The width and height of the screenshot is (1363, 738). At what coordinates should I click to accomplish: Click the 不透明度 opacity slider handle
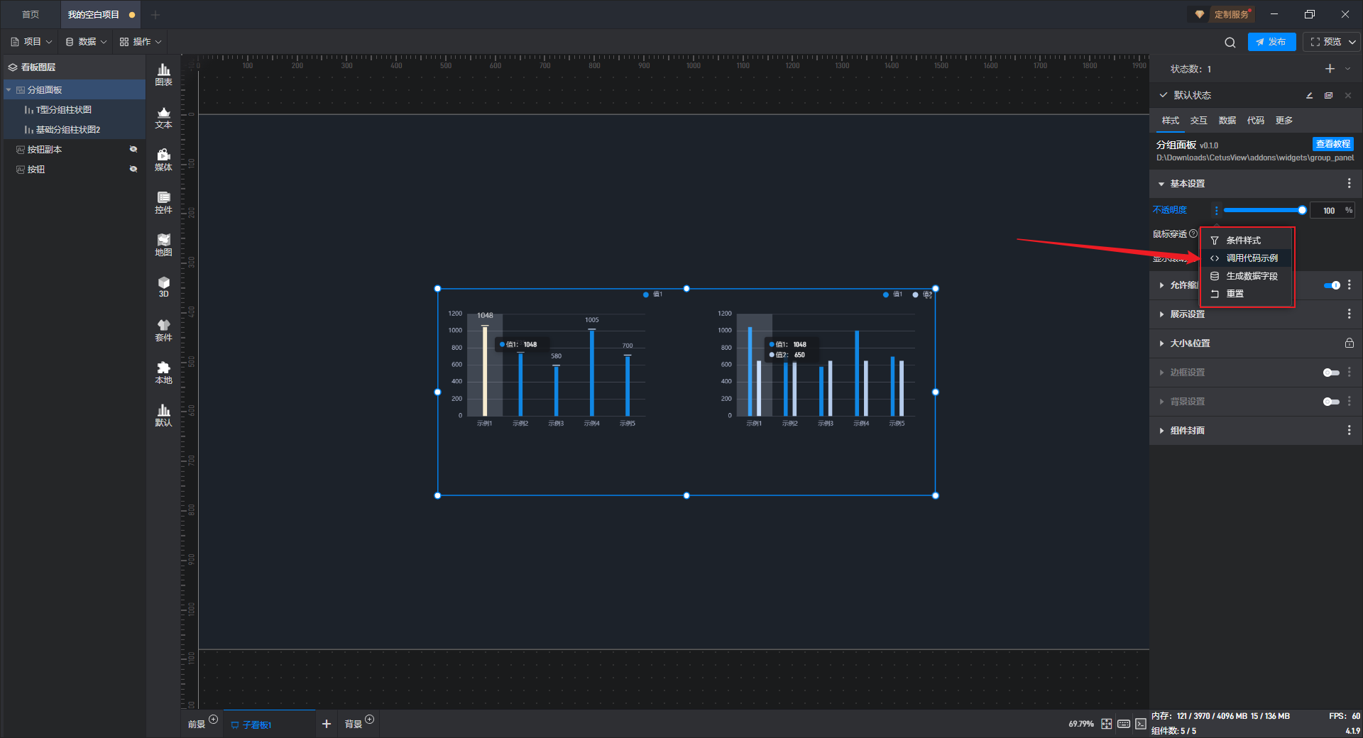click(1302, 210)
